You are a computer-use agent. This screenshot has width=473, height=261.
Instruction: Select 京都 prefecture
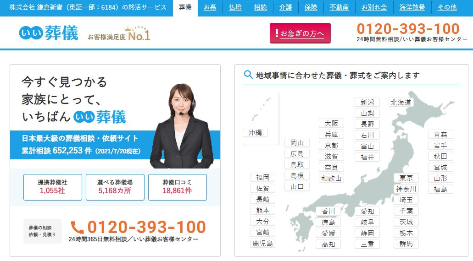click(x=331, y=146)
